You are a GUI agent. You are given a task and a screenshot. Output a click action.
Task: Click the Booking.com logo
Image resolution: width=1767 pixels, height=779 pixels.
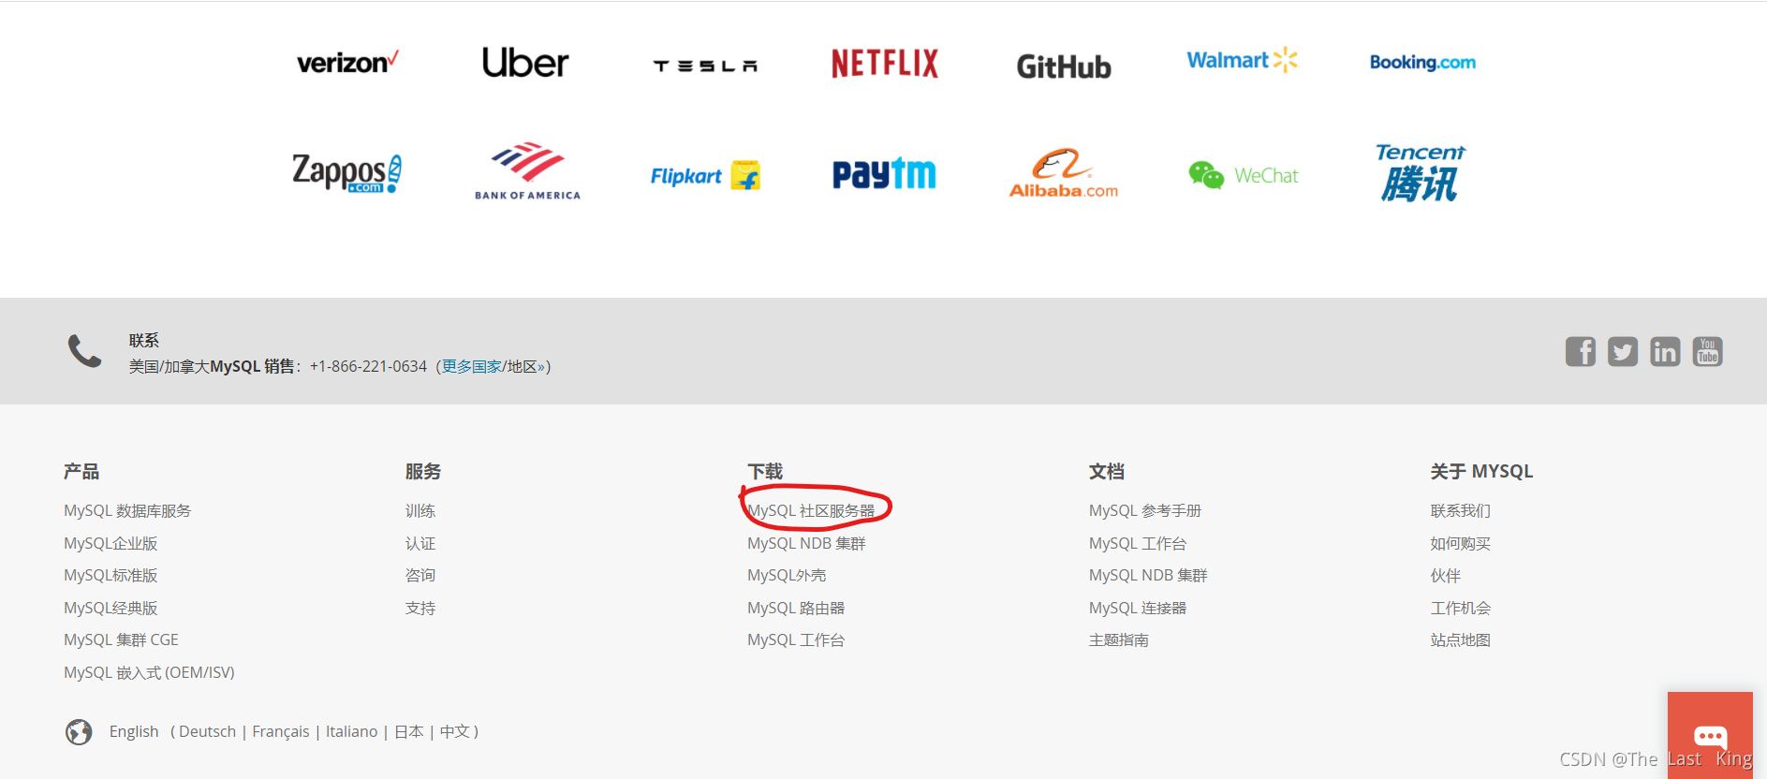click(1422, 63)
